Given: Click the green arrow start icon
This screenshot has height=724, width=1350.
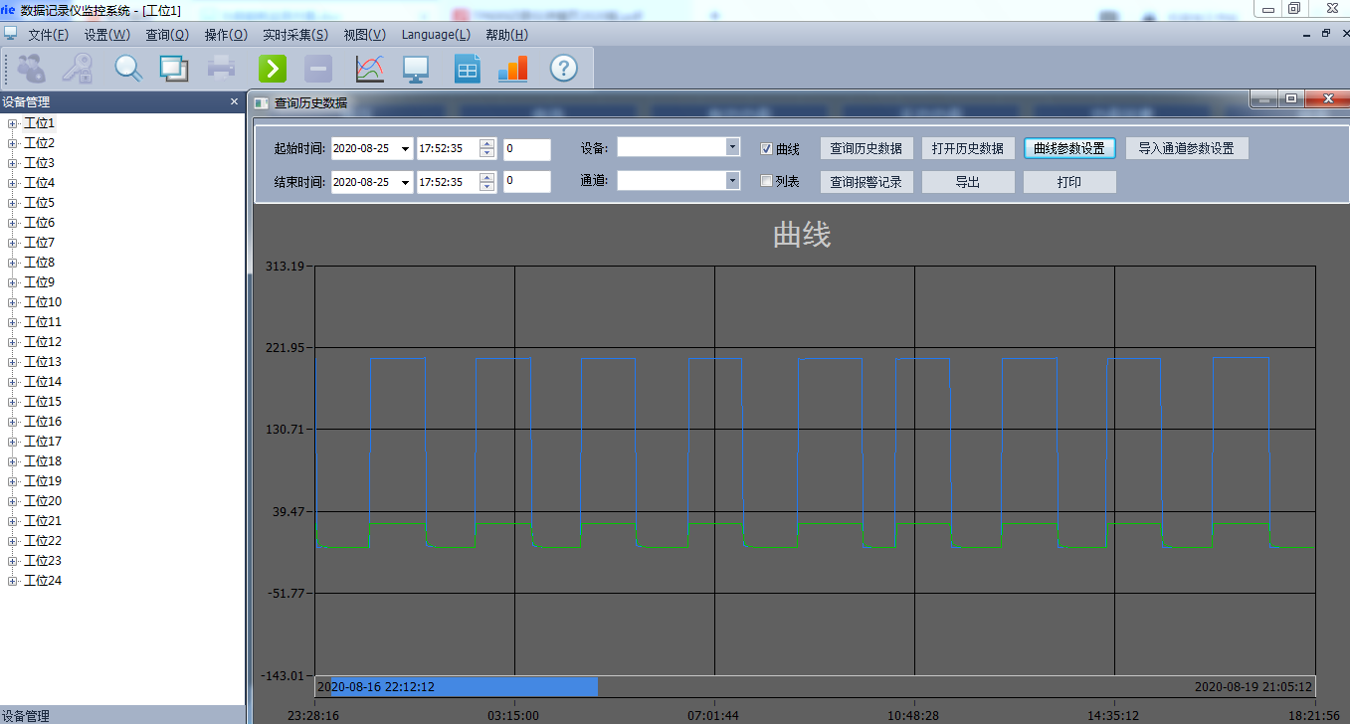Looking at the screenshot, I should (272, 68).
